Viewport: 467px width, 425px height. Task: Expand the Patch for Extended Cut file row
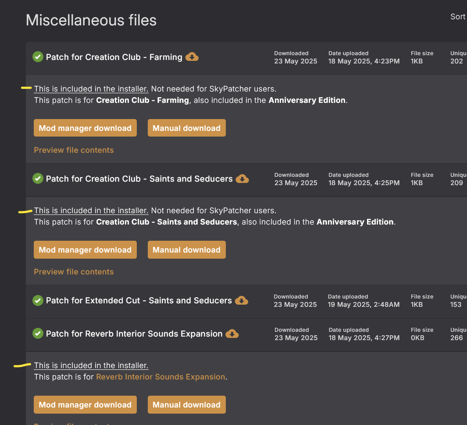pos(139,301)
